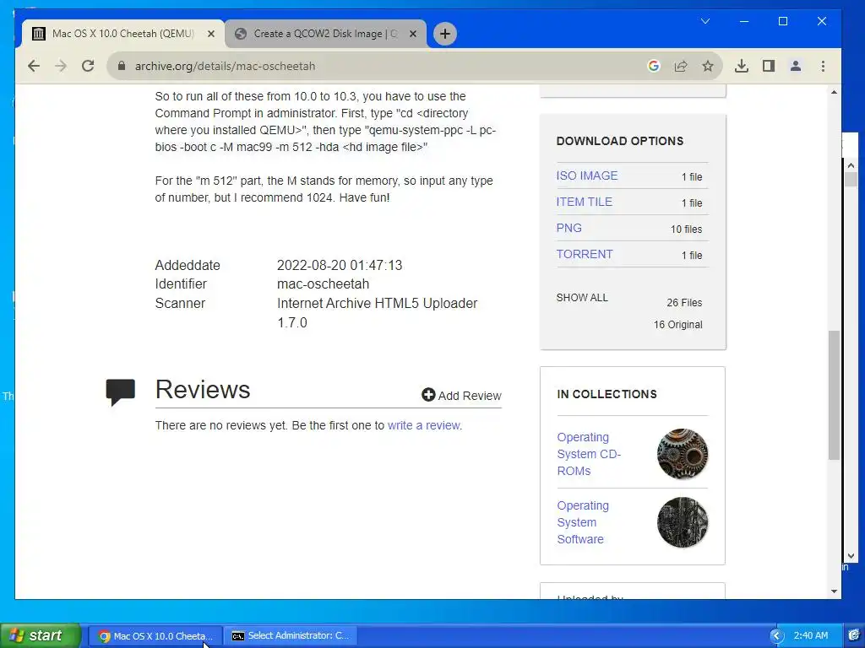The width and height of the screenshot is (865, 648).
Task: Click the 26 Files text
Action: coord(684,303)
